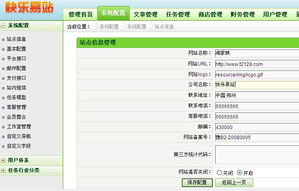The image size is (299, 191).
Task: Switch to the 文章管理 tab
Action: tap(145, 15)
